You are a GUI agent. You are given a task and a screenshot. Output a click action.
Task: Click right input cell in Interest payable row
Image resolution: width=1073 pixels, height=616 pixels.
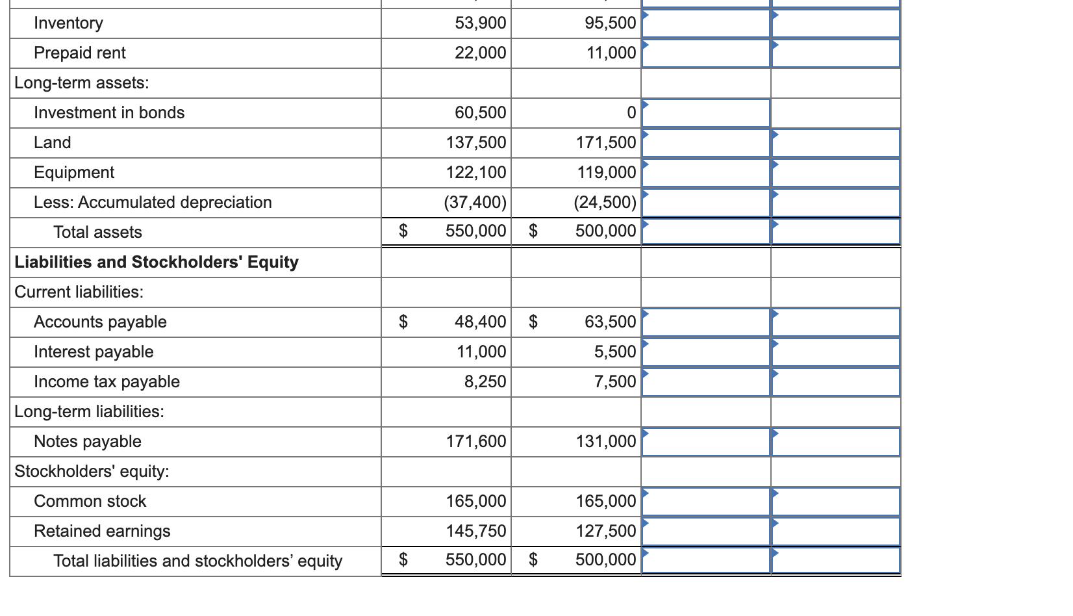(x=836, y=352)
